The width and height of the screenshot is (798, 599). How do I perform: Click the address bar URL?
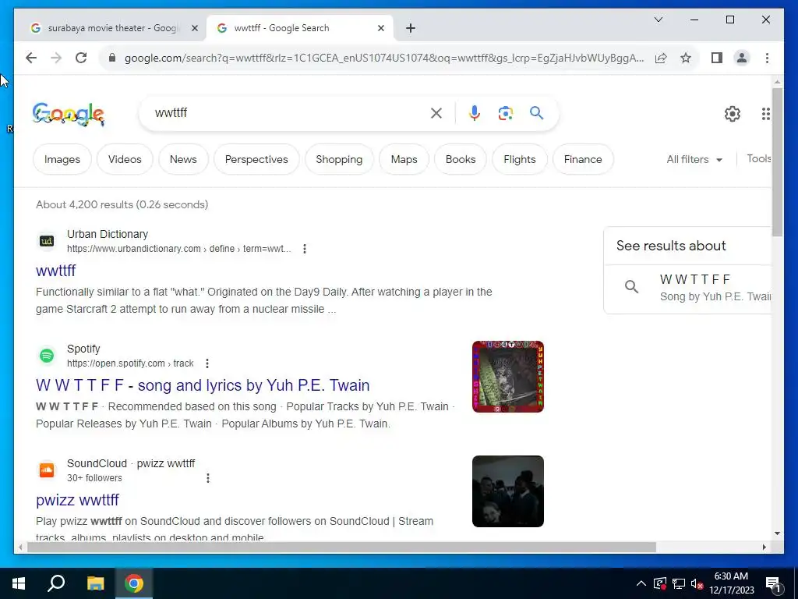click(383, 58)
